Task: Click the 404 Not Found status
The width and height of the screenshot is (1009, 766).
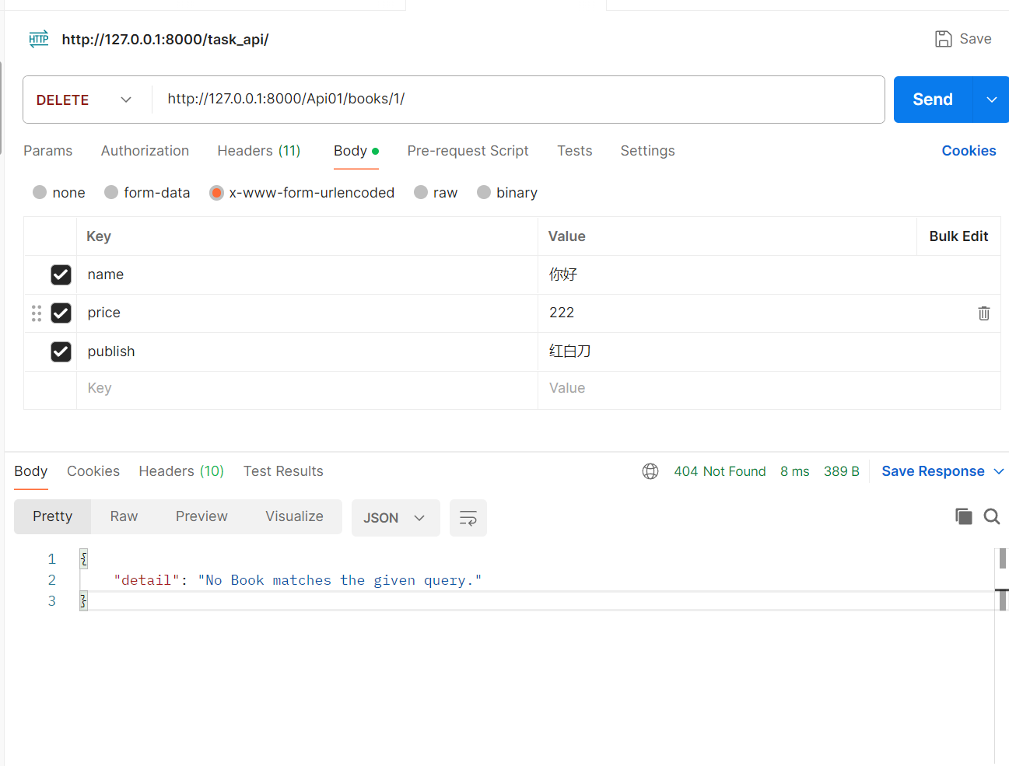Action: [x=720, y=471]
